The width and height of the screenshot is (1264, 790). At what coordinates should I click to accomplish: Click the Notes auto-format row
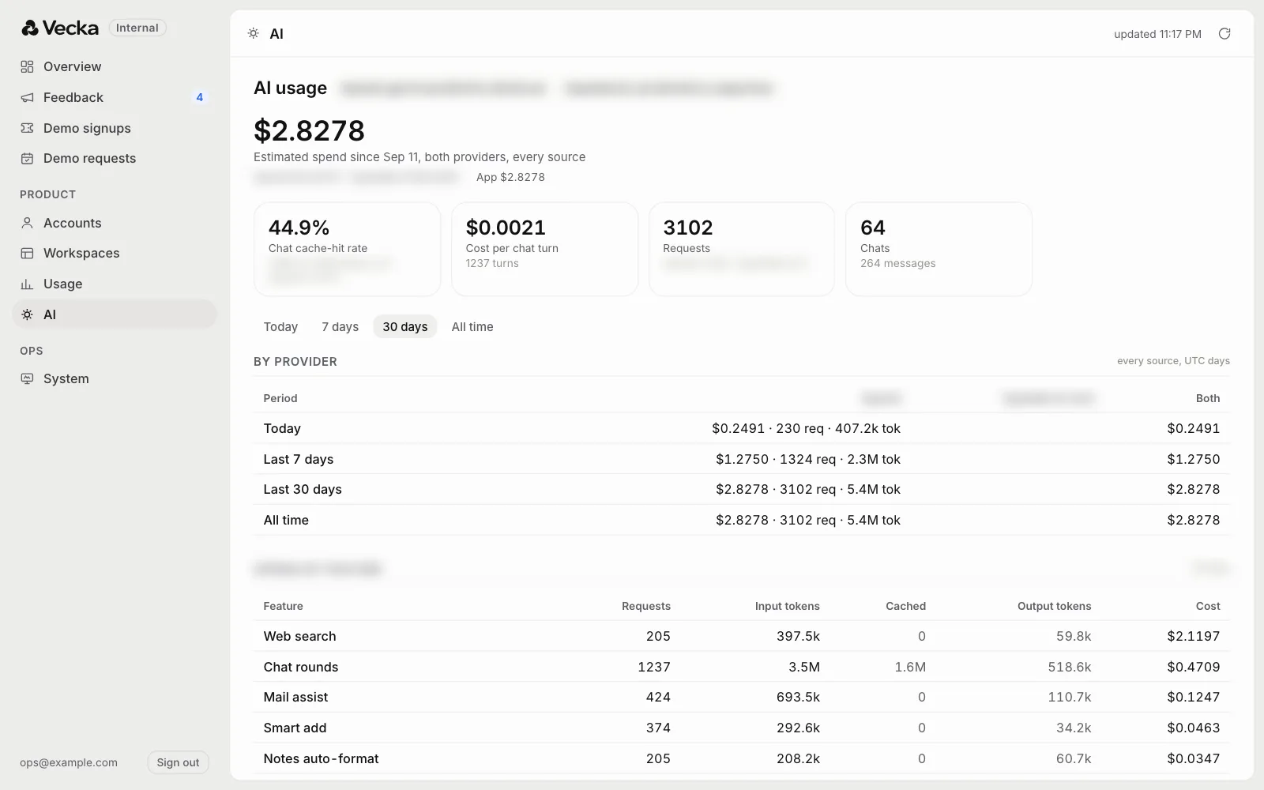(742, 758)
